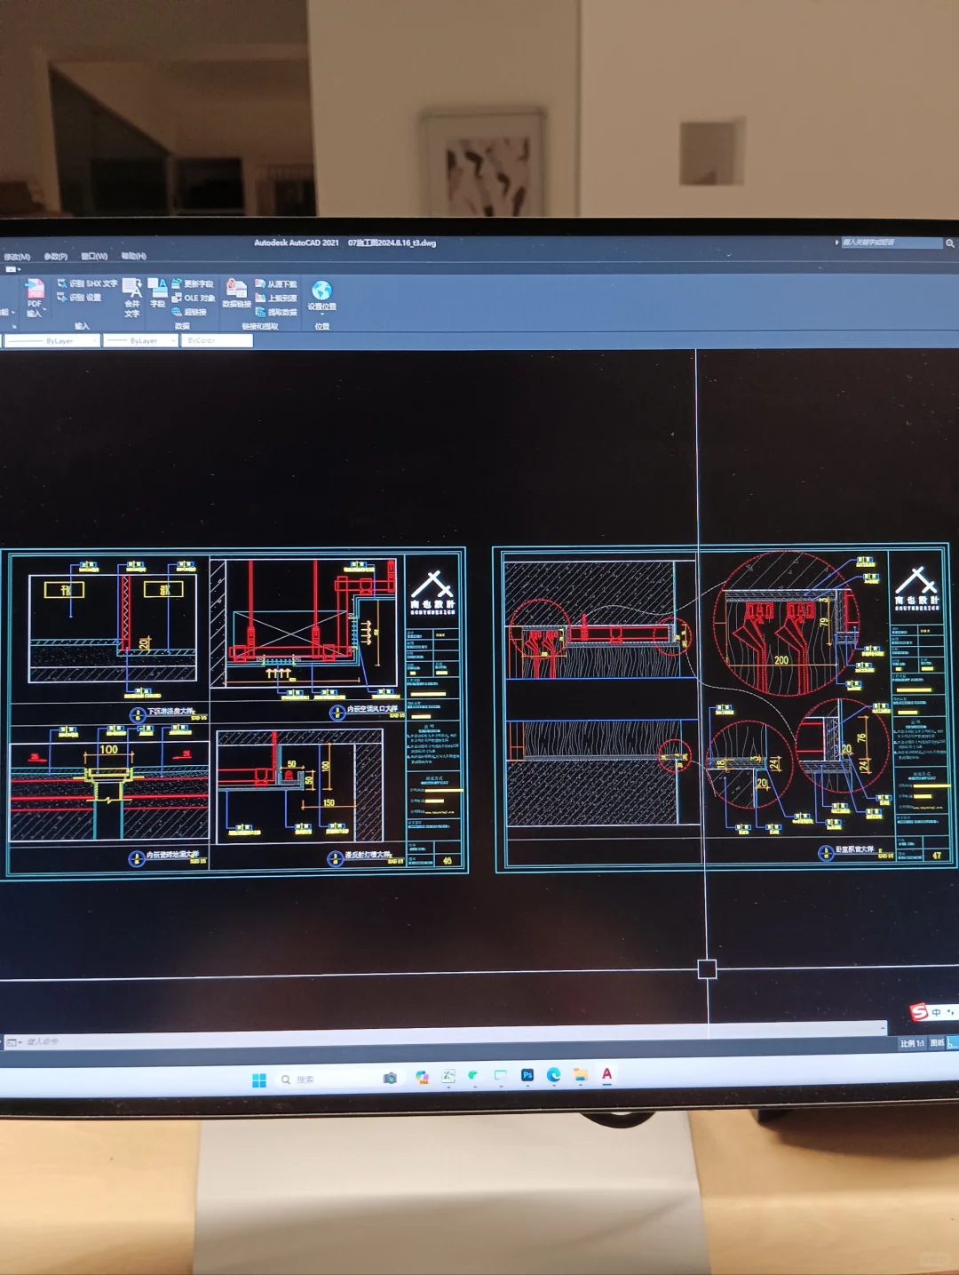Open the 参数(P) menu
The width and height of the screenshot is (959, 1275).
pos(55,257)
